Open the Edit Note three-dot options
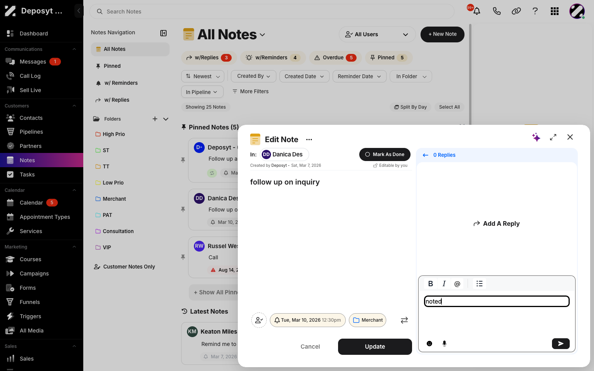The height and width of the screenshot is (371, 594). point(309,139)
